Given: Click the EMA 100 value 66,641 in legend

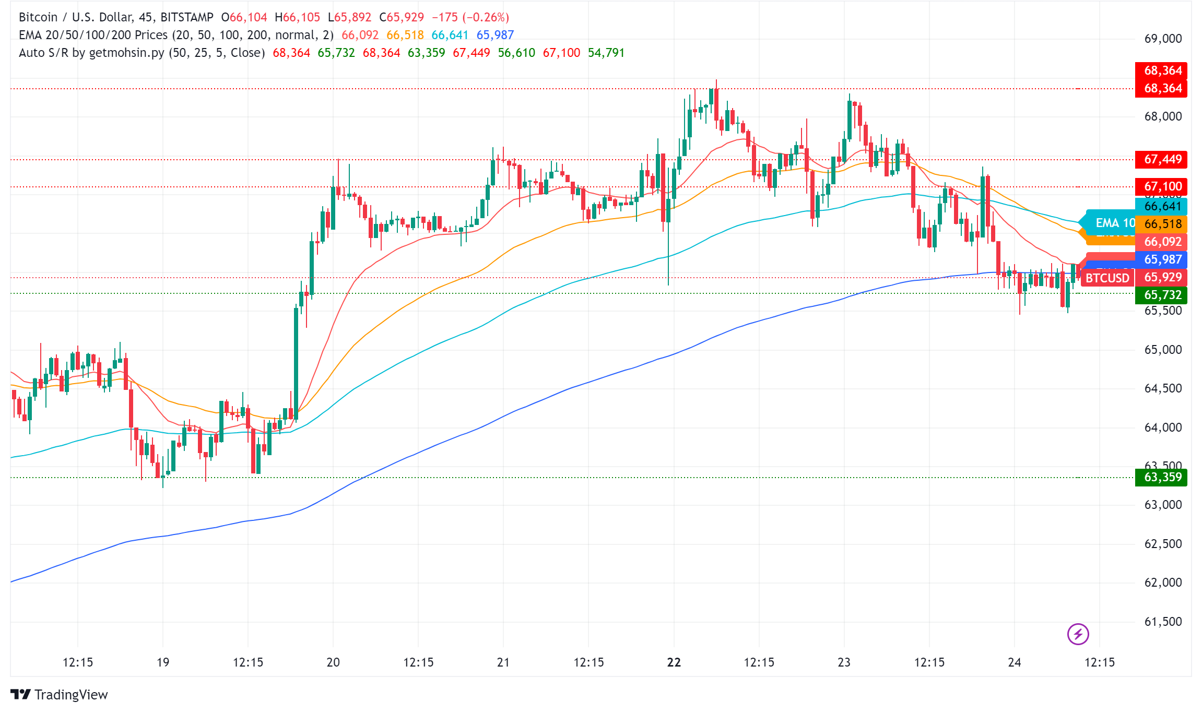Looking at the screenshot, I should (450, 35).
